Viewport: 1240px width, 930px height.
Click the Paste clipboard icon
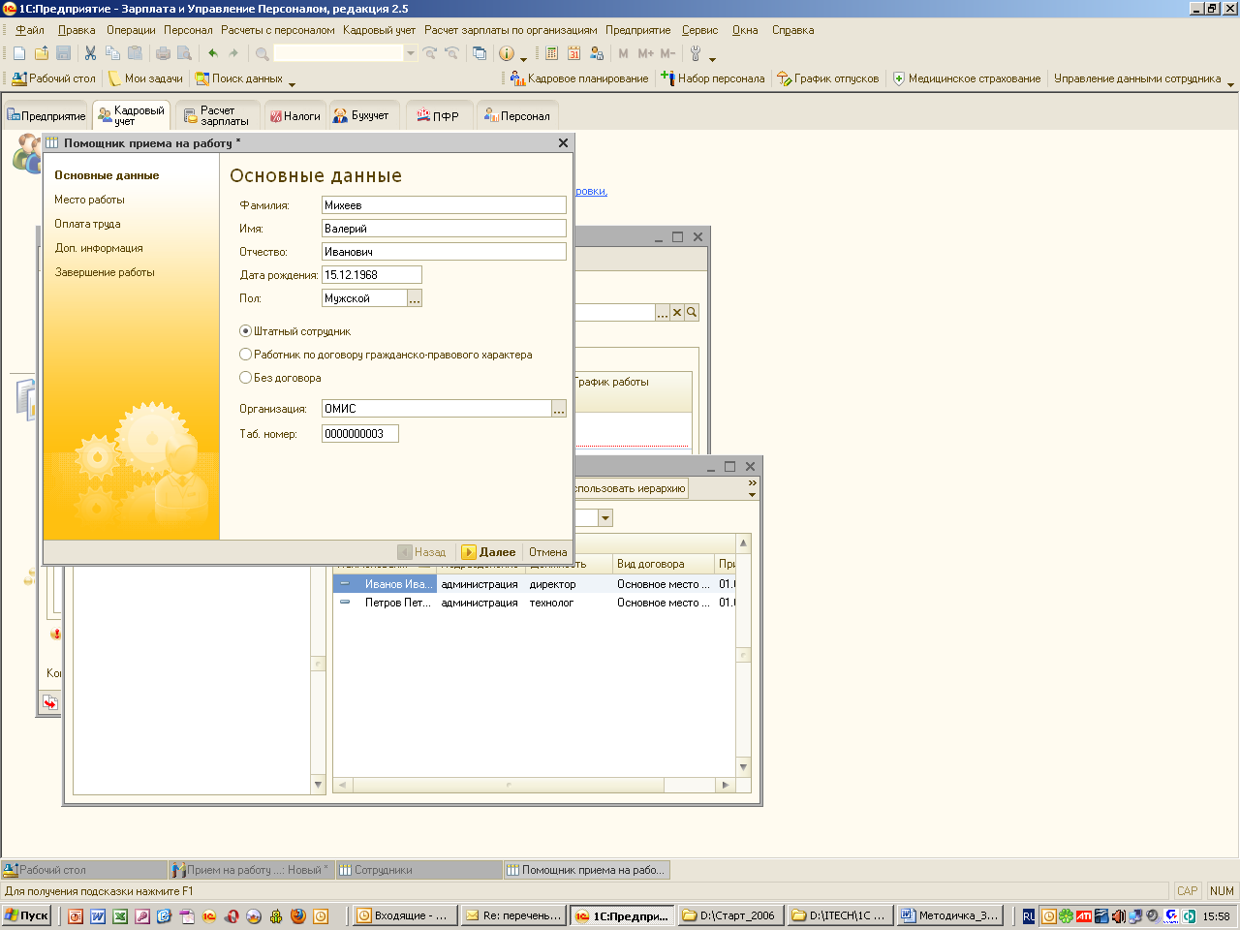136,53
